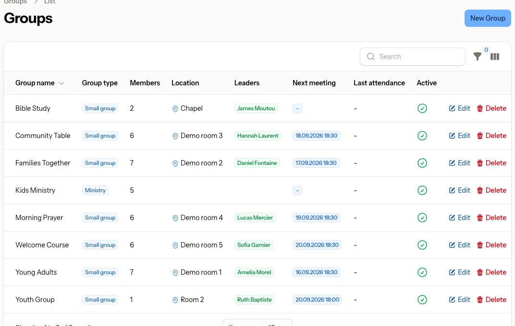Click the Active column header
515x326 pixels.
click(427, 83)
